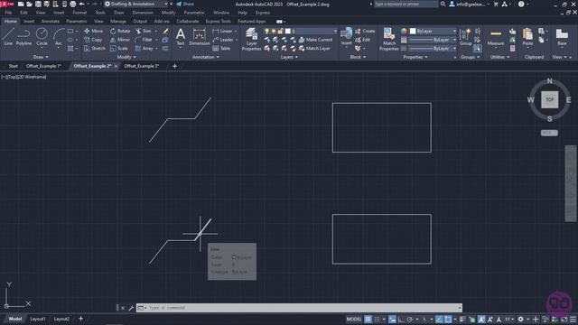This screenshot has width=578, height=325.
Task: Open the lineweight ByLayer dropdown
Action: (x=433, y=40)
